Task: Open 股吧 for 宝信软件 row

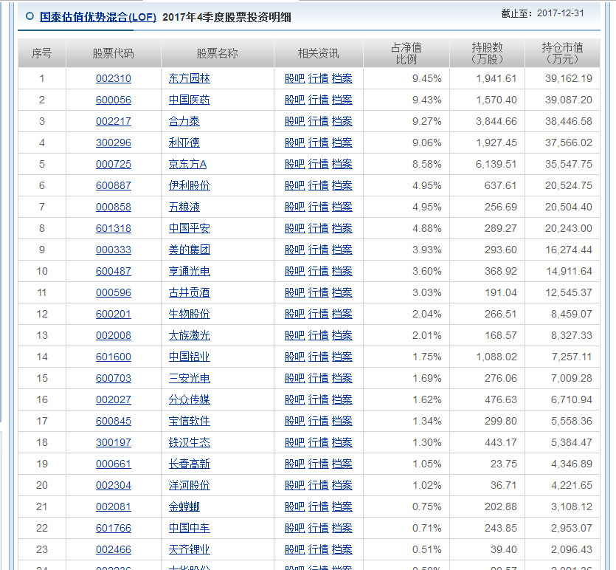Action: click(x=294, y=422)
